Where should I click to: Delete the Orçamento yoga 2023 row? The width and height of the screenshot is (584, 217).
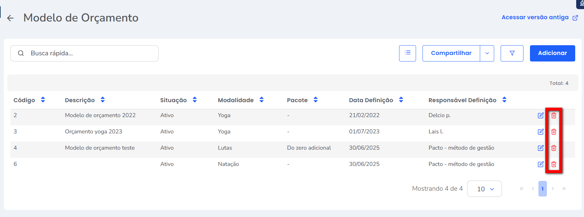(x=553, y=132)
